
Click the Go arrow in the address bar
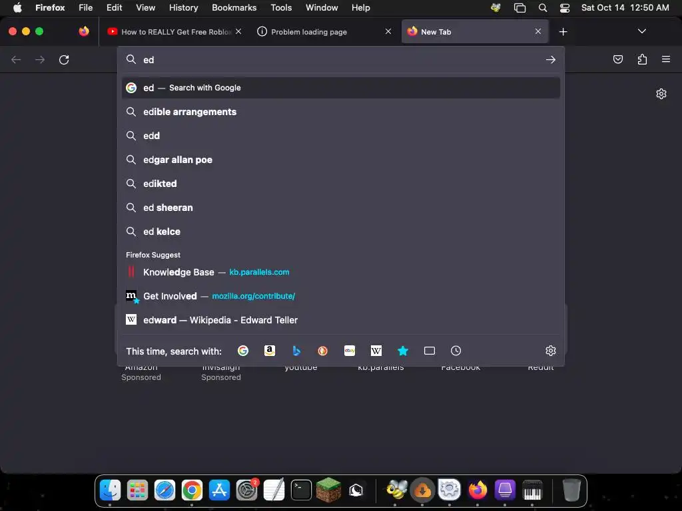tap(551, 59)
